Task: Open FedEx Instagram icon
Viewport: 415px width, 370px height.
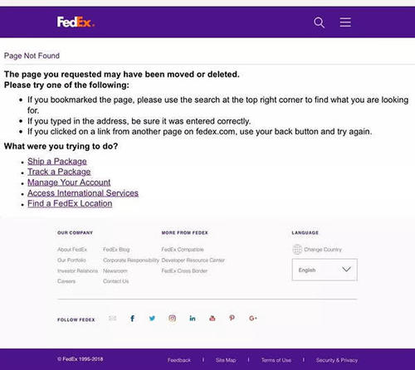Action: 173,319
